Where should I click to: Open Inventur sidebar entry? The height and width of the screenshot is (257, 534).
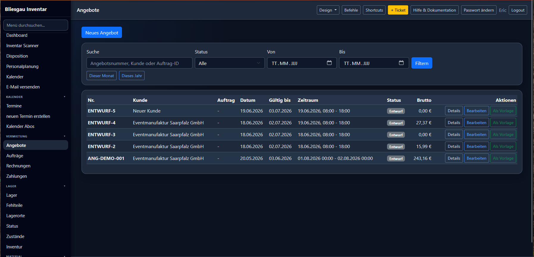(36, 247)
